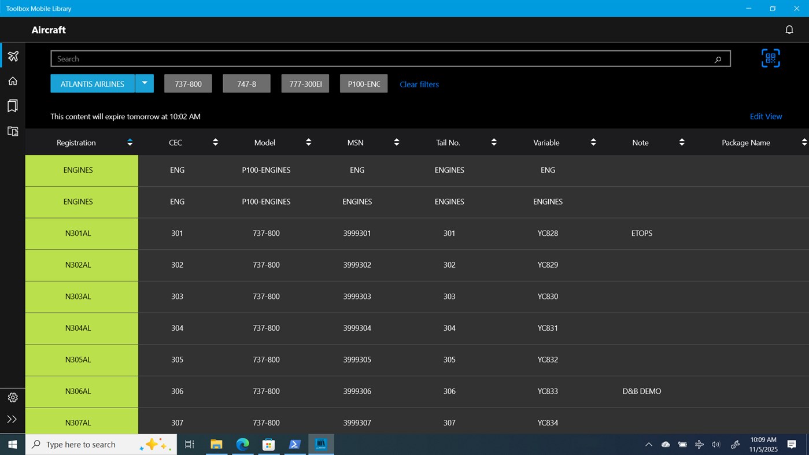This screenshot has height=455, width=809.
Task: Expand the sidebar using the double chevron
Action: pos(12,419)
